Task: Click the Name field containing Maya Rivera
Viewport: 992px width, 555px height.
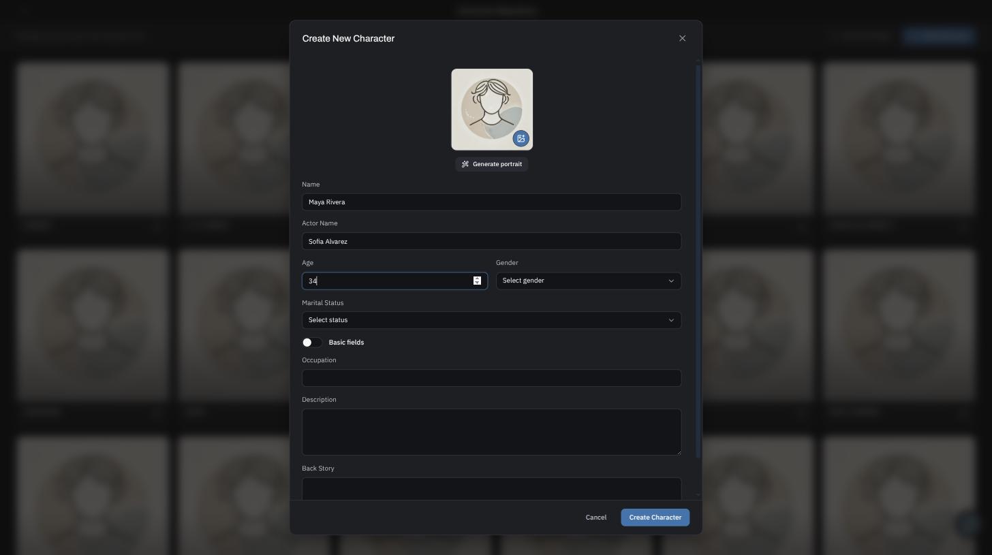Action: coord(492,202)
